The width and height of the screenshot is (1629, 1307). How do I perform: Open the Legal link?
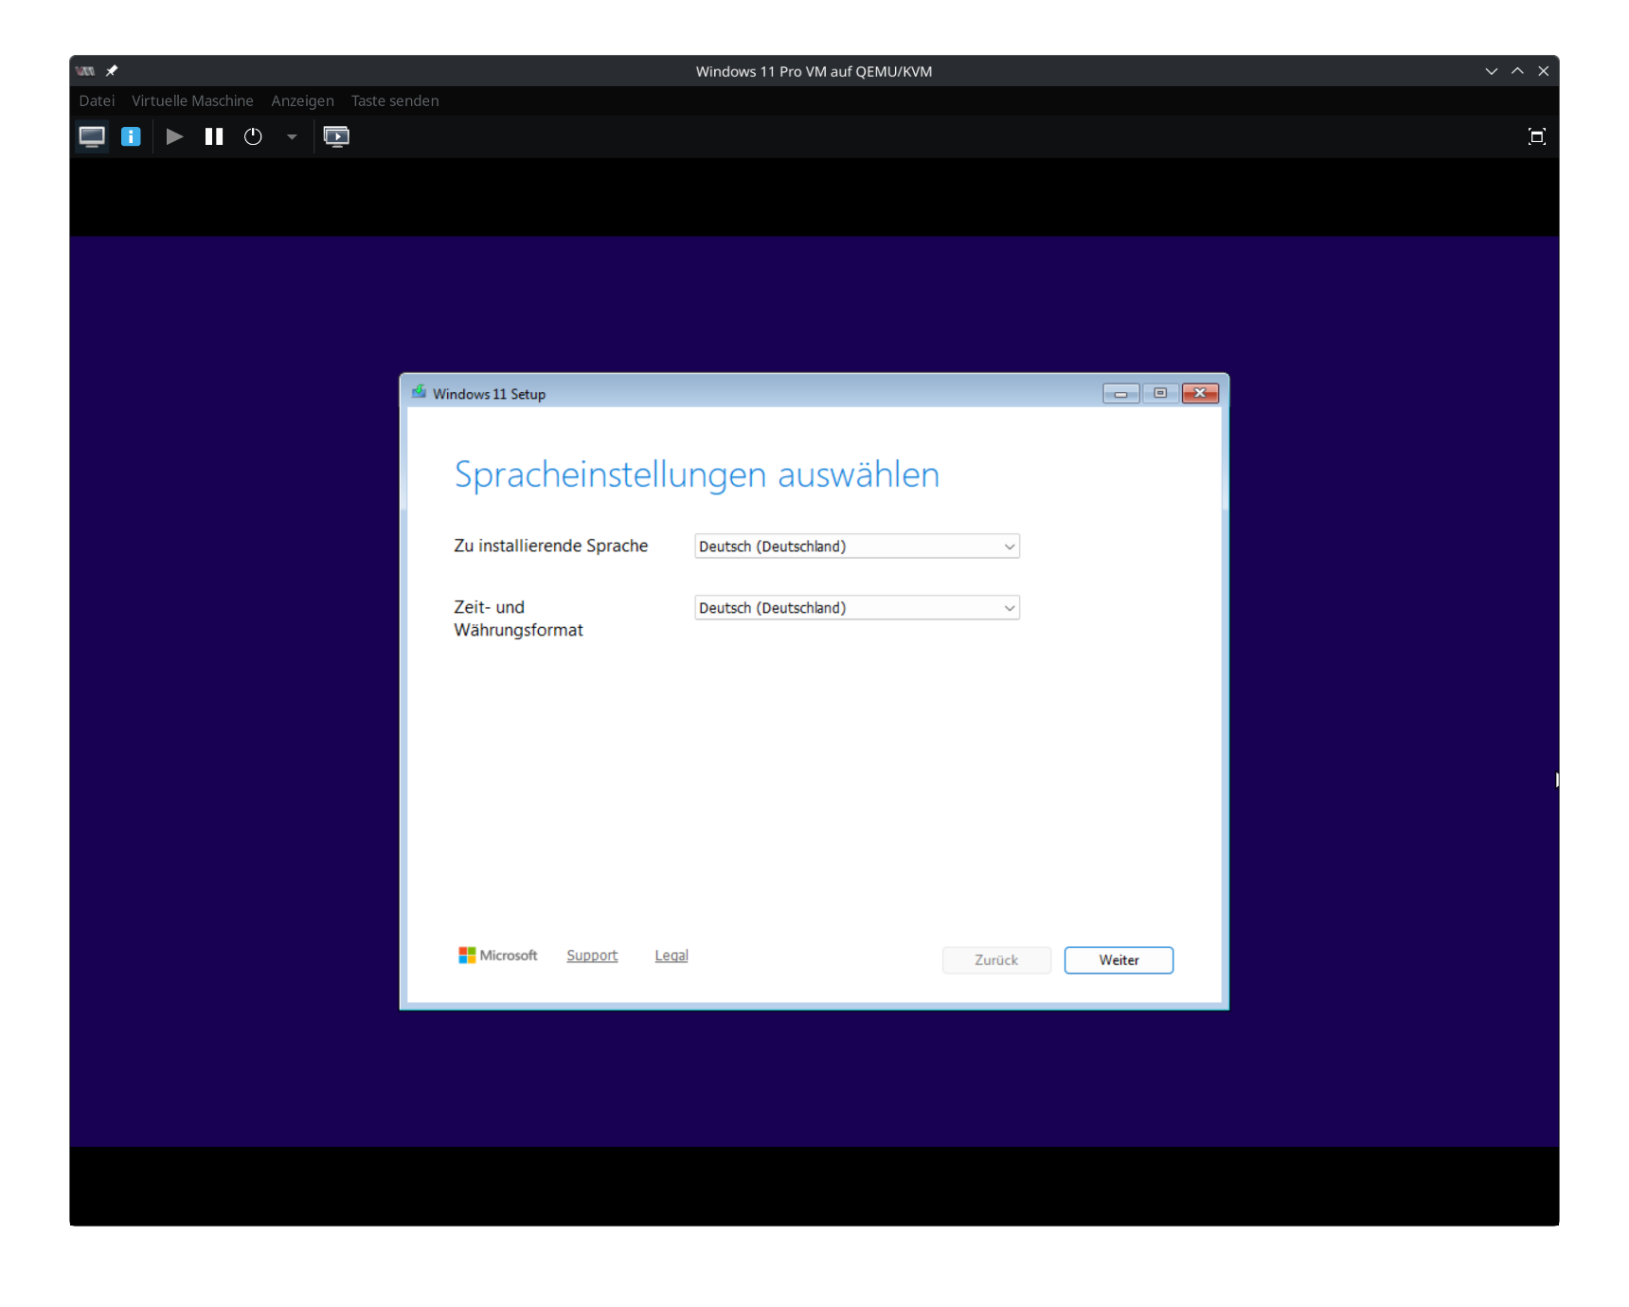click(671, 956)
